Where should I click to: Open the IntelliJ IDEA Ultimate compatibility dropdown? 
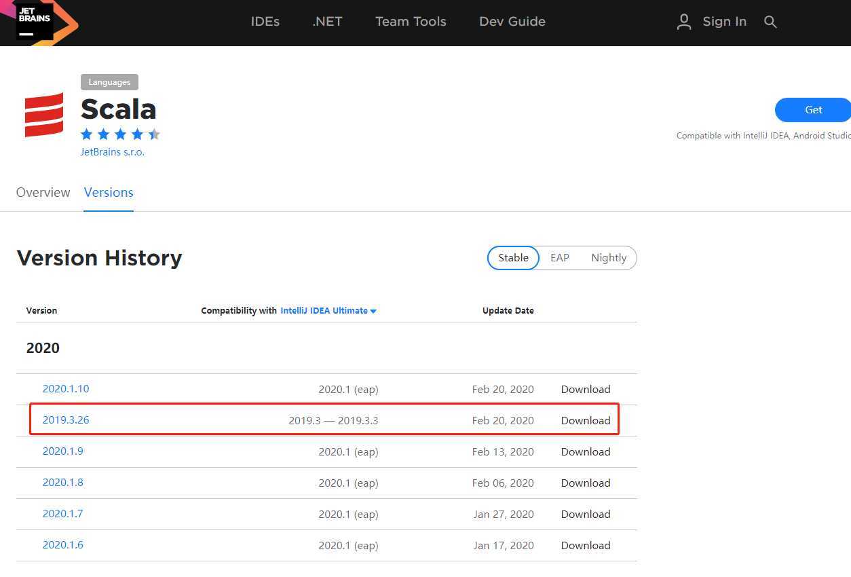pyautogui.click(x=328, y=311)
